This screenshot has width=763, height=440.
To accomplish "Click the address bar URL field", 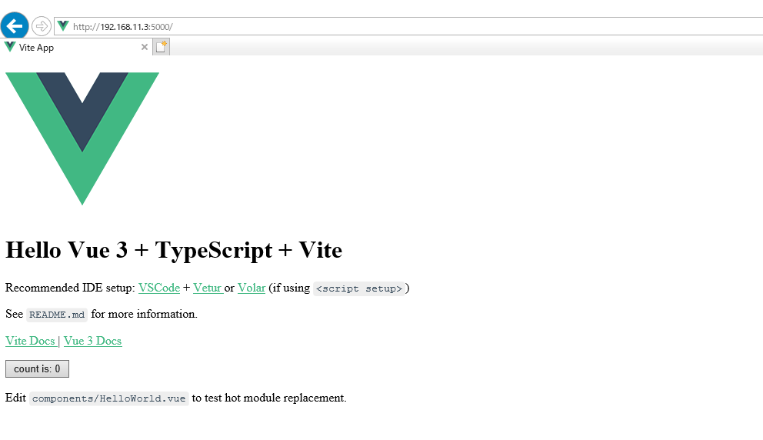I will tap(408, 26).
